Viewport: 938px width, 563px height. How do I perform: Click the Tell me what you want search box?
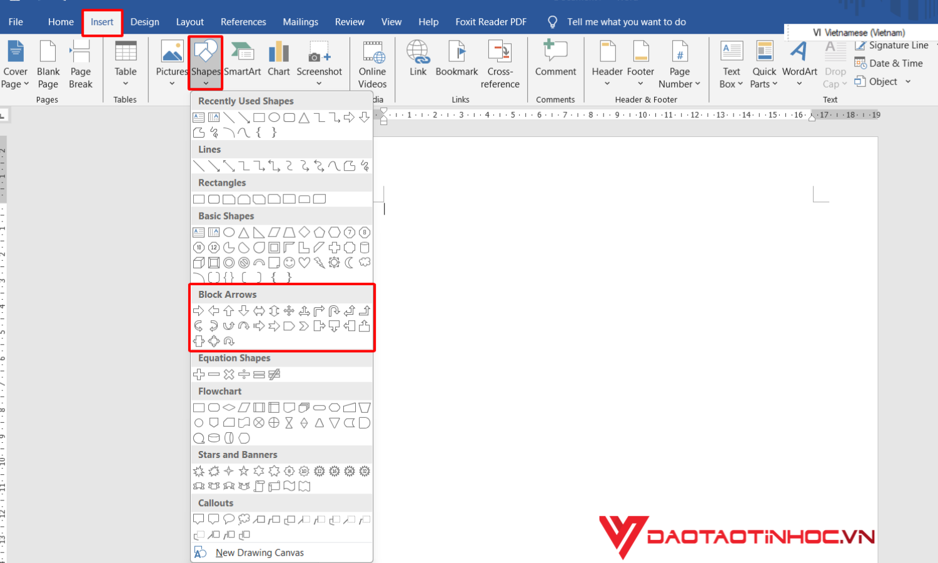627,22
